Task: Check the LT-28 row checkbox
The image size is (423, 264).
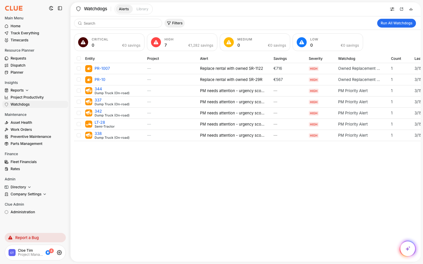Action: click(x=79, y=124)
